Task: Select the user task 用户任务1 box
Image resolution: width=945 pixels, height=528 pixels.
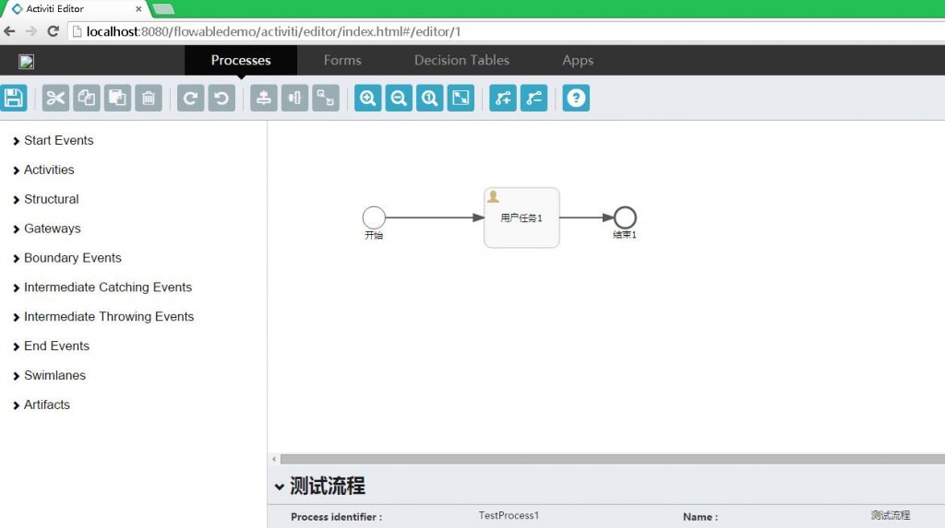Action: [x=521, y=217]
